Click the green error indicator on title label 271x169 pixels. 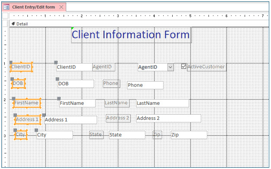point(72,28)
